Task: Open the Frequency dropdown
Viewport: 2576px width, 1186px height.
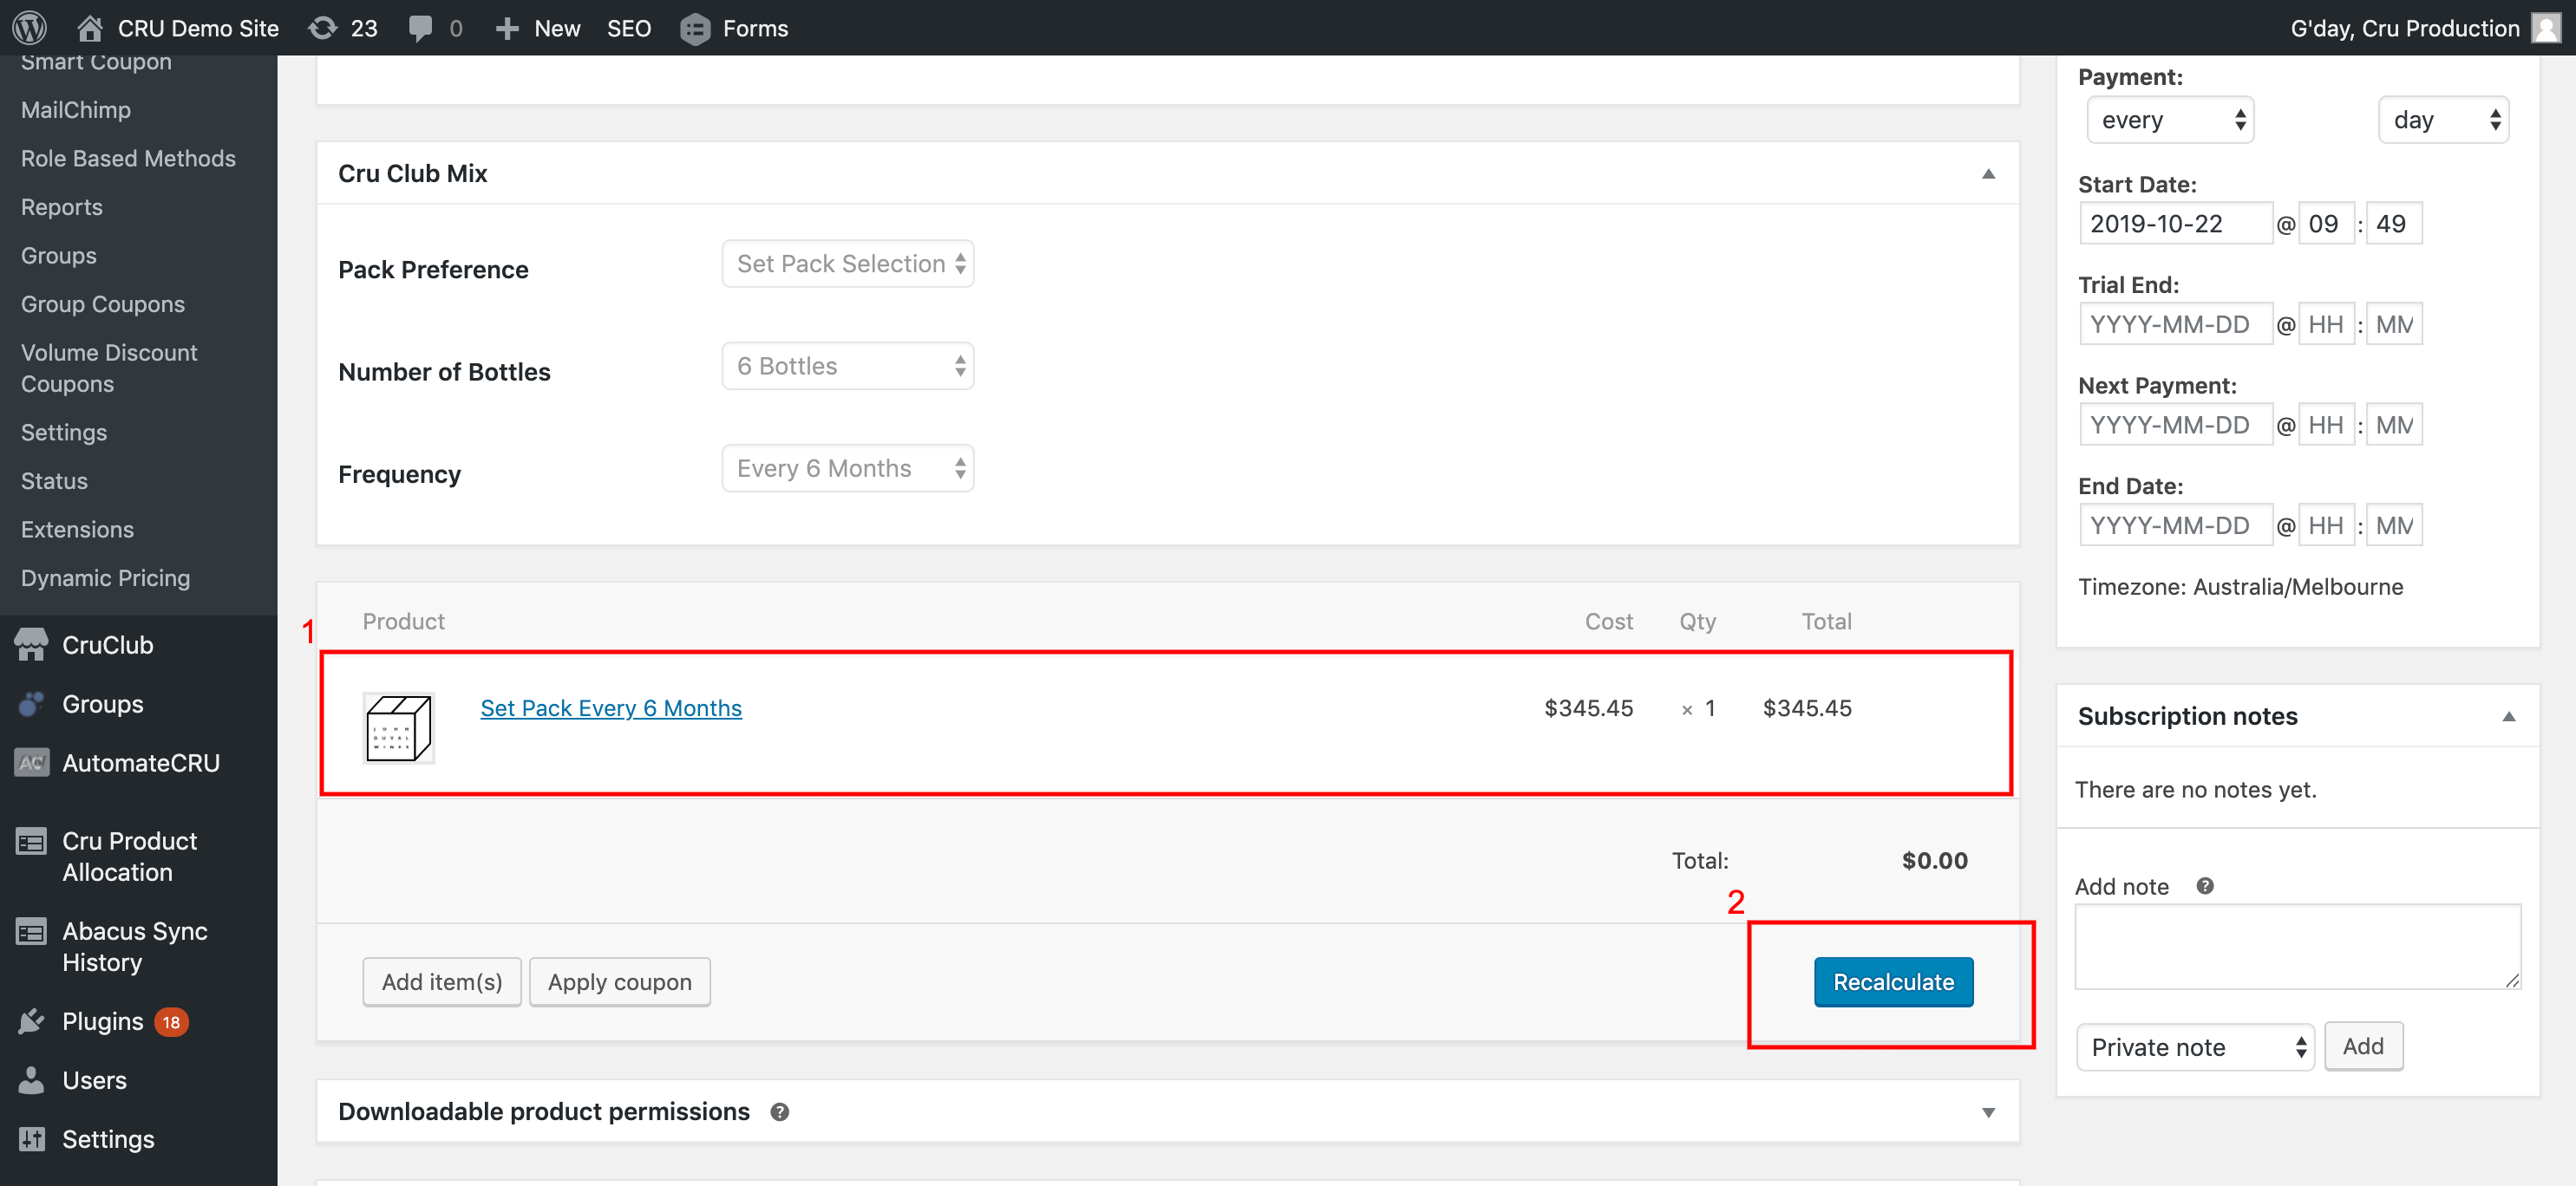Action: click(848, 469)
